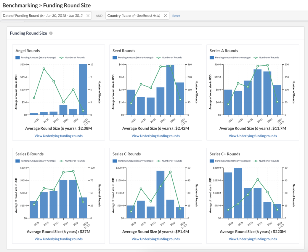This screenshot has width=308, height=252.
Task: Remove the Date of Funding Round filter
Action: coord(88,16)
